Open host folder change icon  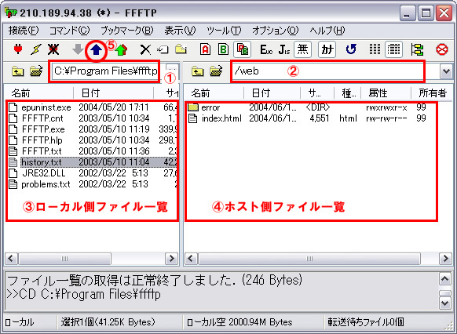click(216, 71)
